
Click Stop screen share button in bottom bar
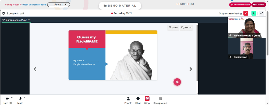point(147,100)
